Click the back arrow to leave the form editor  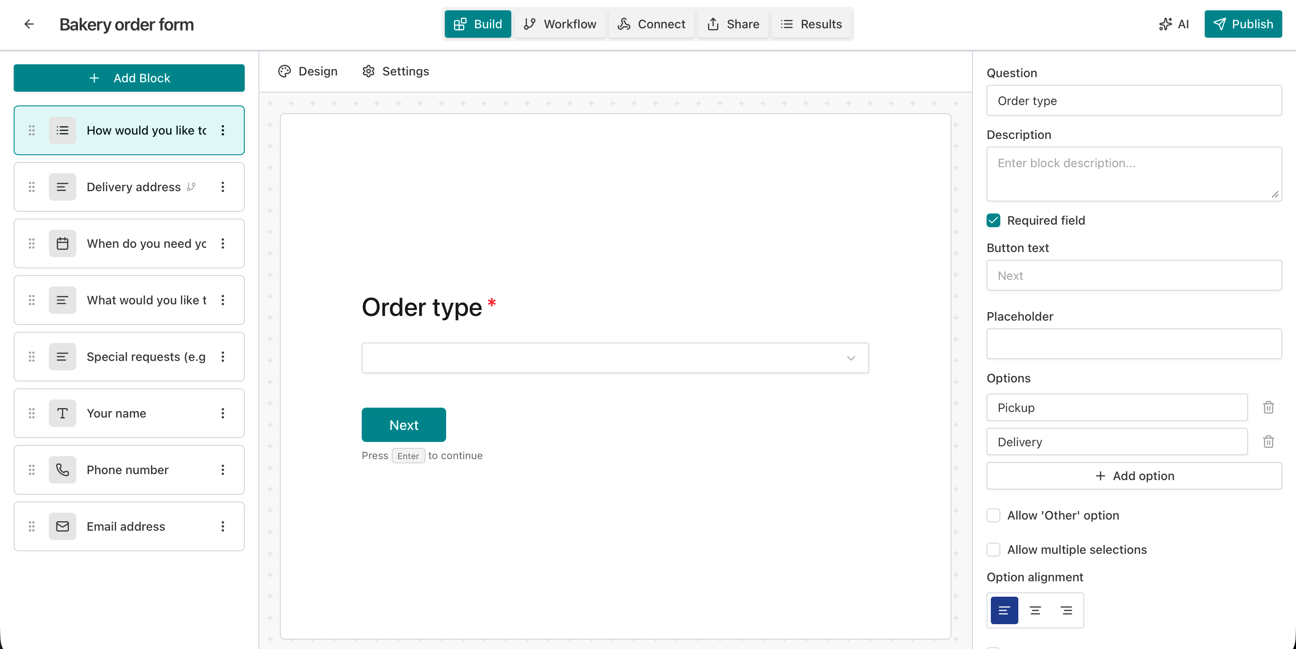point(29,24)
